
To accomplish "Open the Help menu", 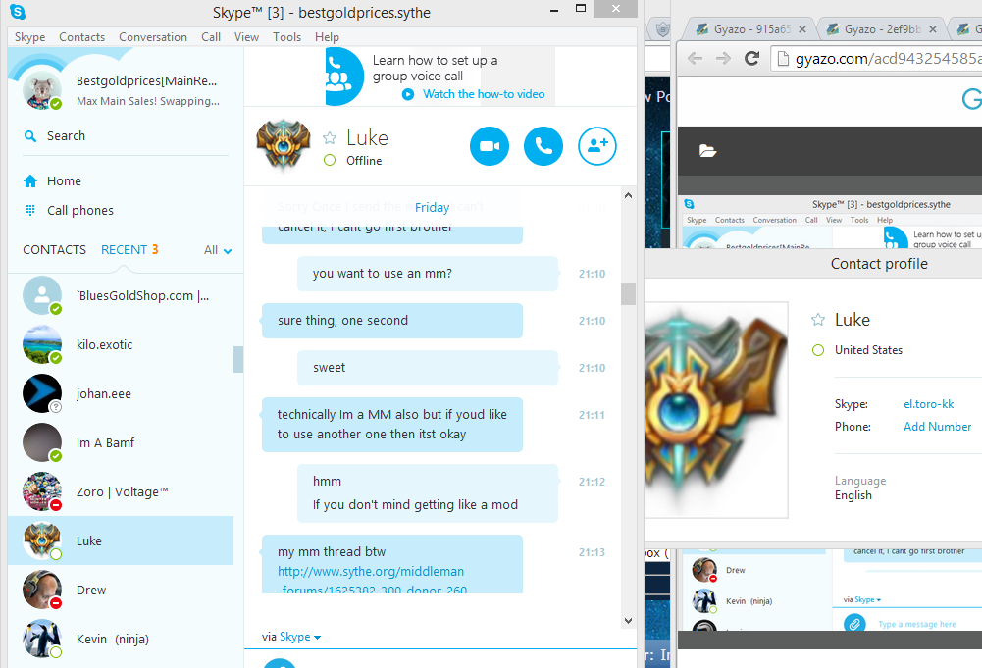I will point(327,37).
